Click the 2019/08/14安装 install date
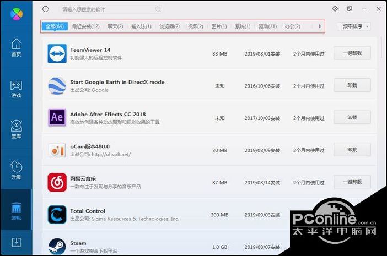The width and height of the screenshot is (387, 256). coord(262,183)
